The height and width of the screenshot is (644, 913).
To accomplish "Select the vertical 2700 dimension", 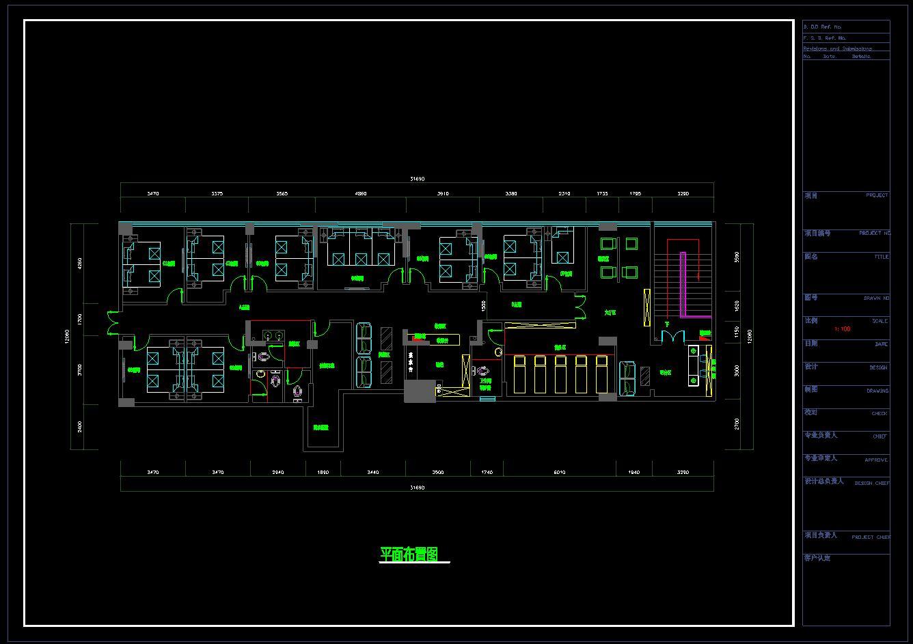I will coord(737,423).
